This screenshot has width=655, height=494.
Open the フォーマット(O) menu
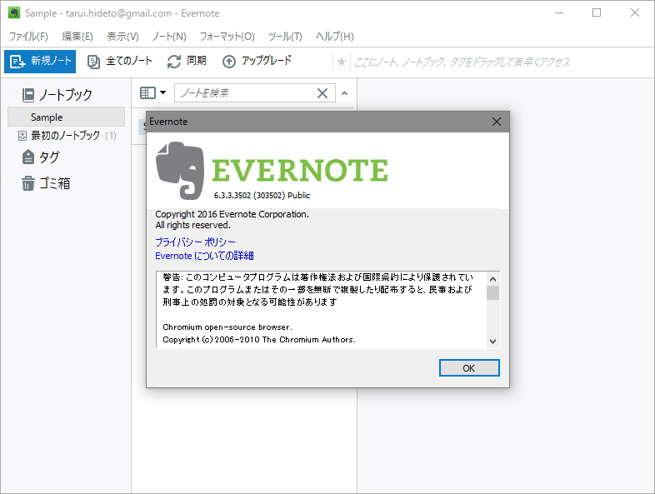pyautogui.click(x=227, y=37)
